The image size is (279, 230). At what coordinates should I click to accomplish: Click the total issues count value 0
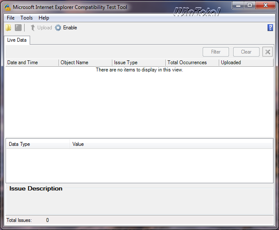point(47,220)
